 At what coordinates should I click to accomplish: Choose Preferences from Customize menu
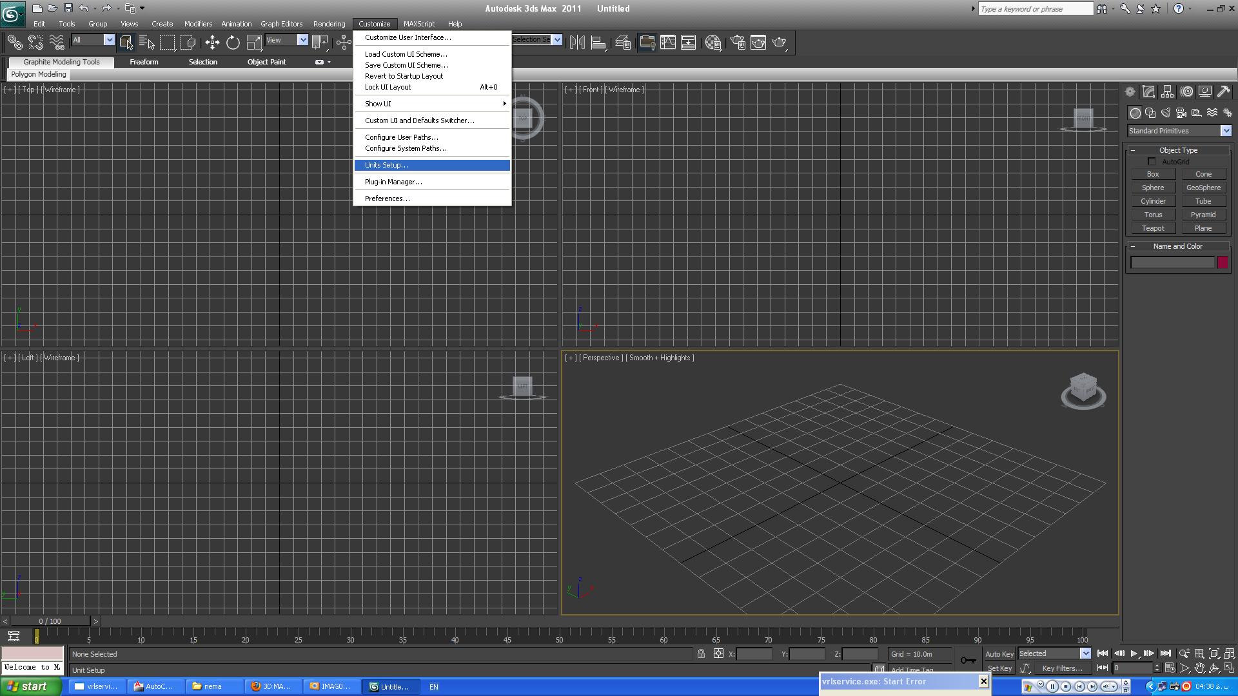[x=387, y=198]
